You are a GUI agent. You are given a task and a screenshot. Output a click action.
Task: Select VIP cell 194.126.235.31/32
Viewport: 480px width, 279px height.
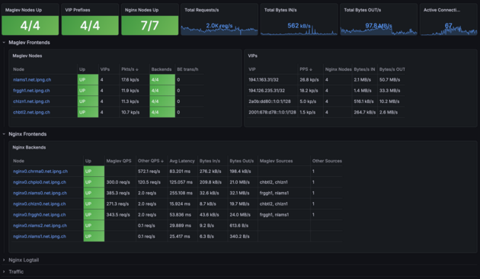267,91
